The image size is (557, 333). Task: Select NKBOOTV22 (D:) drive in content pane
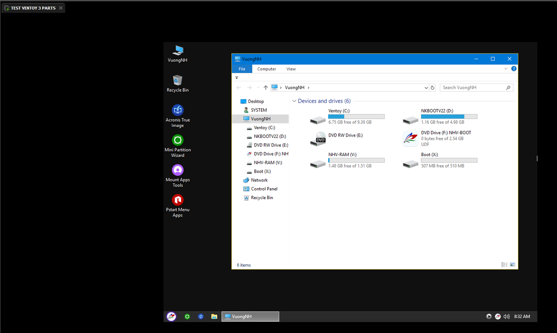coord(440,117)
